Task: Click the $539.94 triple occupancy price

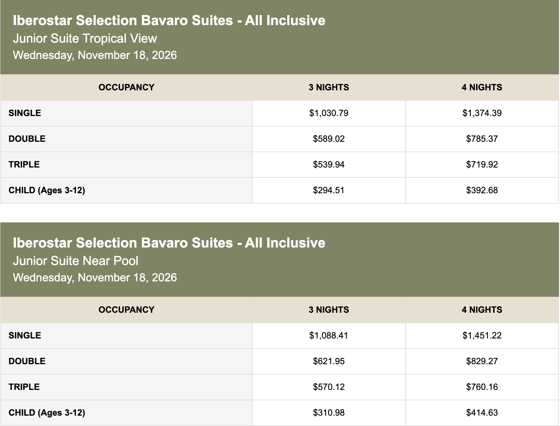Action: point(329,164)
